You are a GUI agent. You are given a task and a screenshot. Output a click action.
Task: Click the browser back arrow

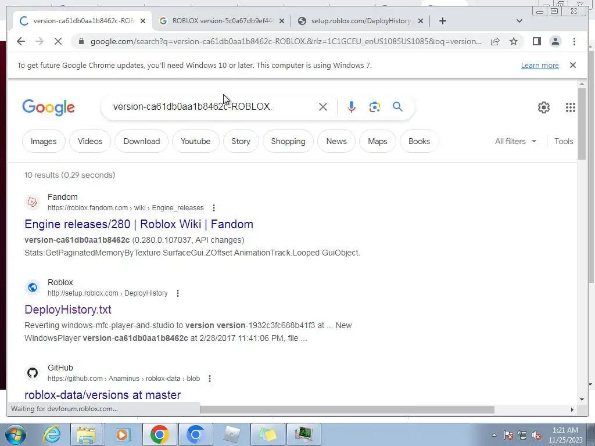[21, 41]
